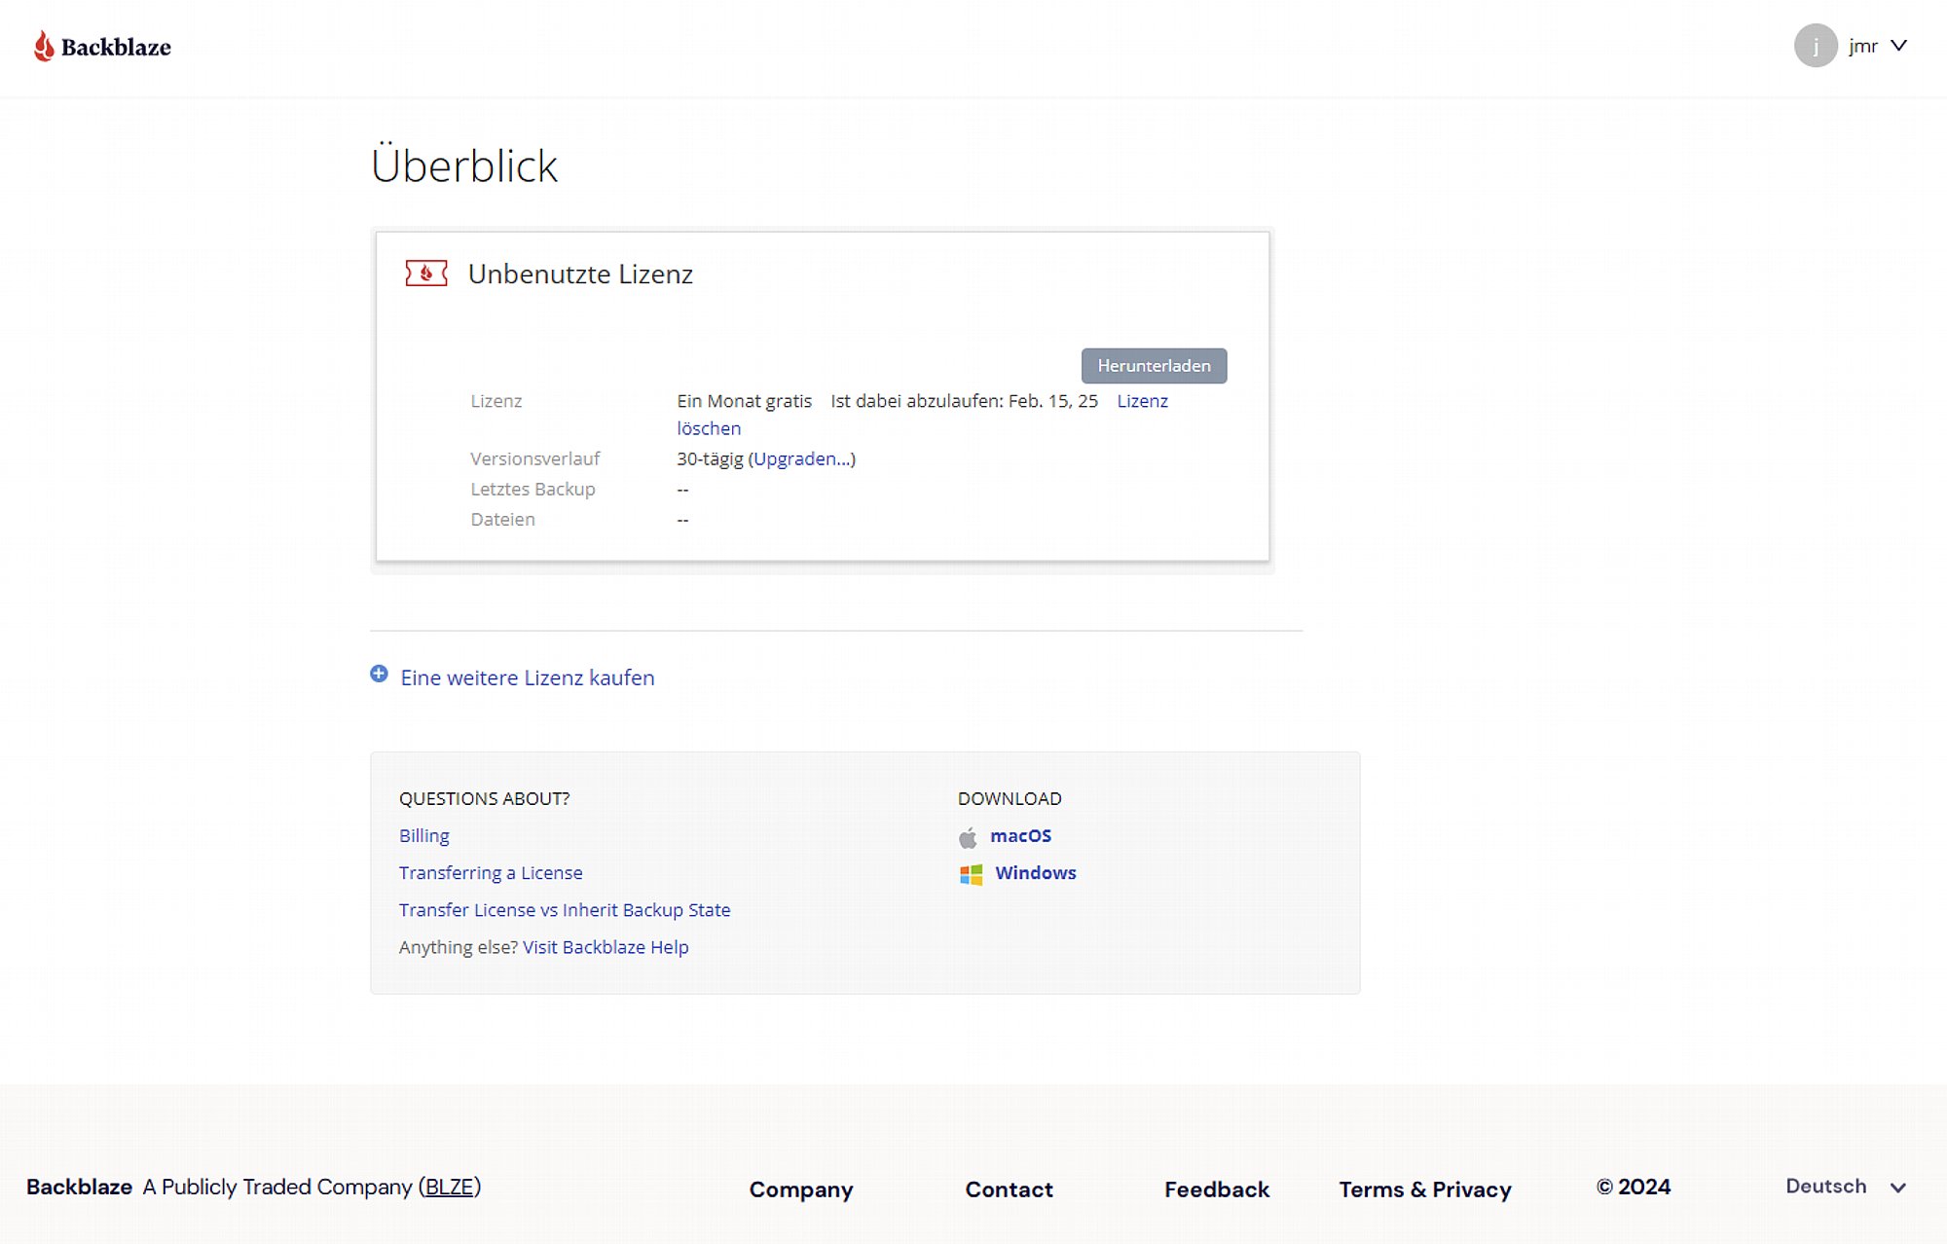The height and width of the screenshot is (1244, 1947).
Task: Click Eine weitere Lizenz kaufen
Action: coord(528,677)
